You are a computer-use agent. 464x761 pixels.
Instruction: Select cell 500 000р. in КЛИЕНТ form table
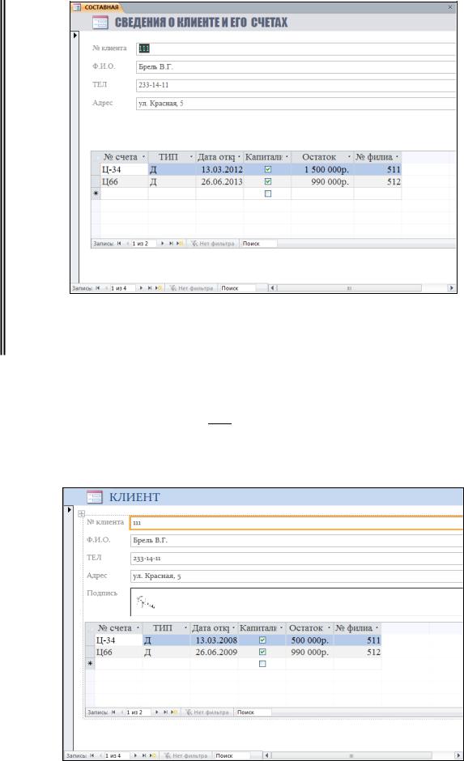tap(309, 640)
